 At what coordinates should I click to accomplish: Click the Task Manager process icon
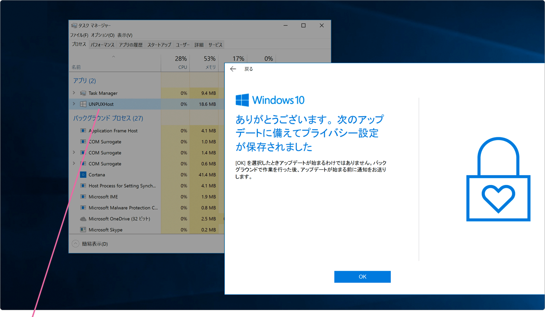pos(83,93)
